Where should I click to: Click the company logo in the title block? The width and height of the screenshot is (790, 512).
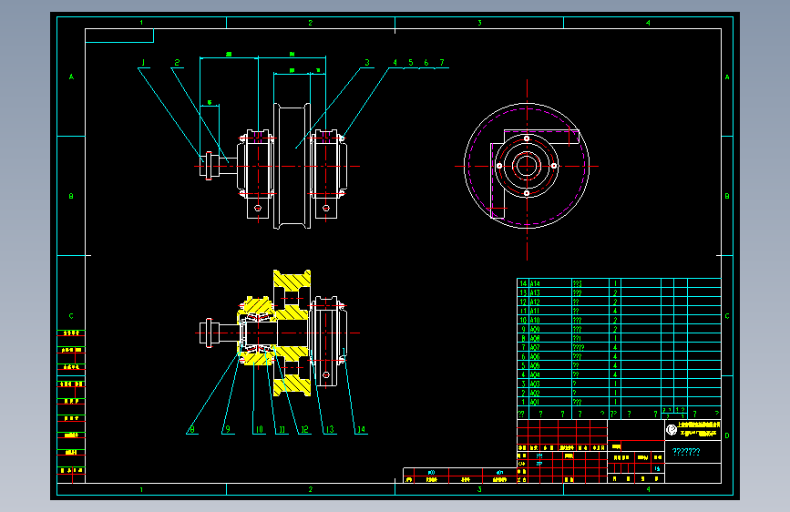(672, 430)
